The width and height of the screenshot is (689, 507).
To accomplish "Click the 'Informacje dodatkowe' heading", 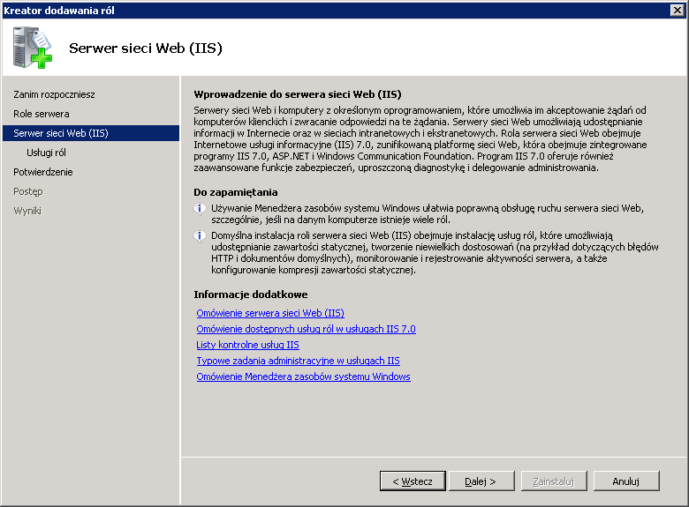I will (x=251, y=295).
